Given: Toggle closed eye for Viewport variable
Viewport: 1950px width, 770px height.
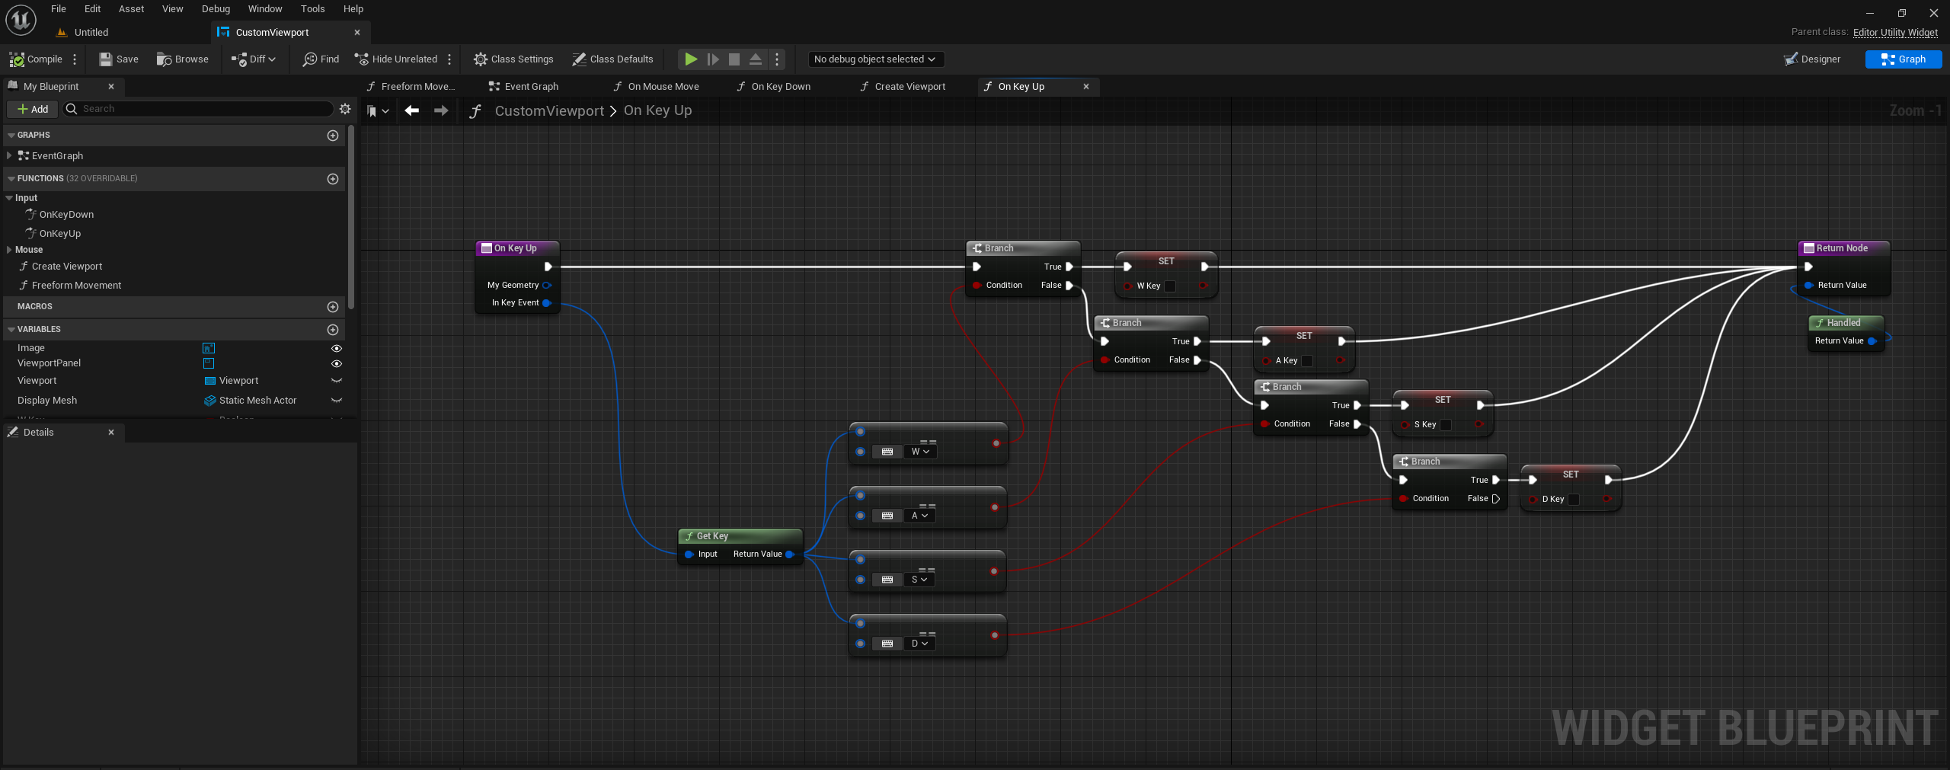Looking at the screenshot, I should [x=336, y=381].
